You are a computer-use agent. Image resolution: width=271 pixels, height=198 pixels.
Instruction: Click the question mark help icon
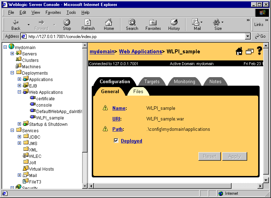point(259,51)
